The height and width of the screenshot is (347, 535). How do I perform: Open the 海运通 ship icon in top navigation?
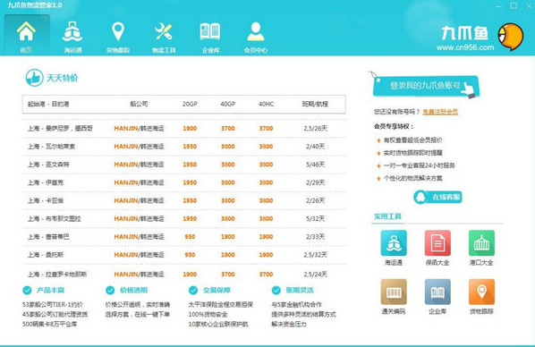[x=72, y=31]
